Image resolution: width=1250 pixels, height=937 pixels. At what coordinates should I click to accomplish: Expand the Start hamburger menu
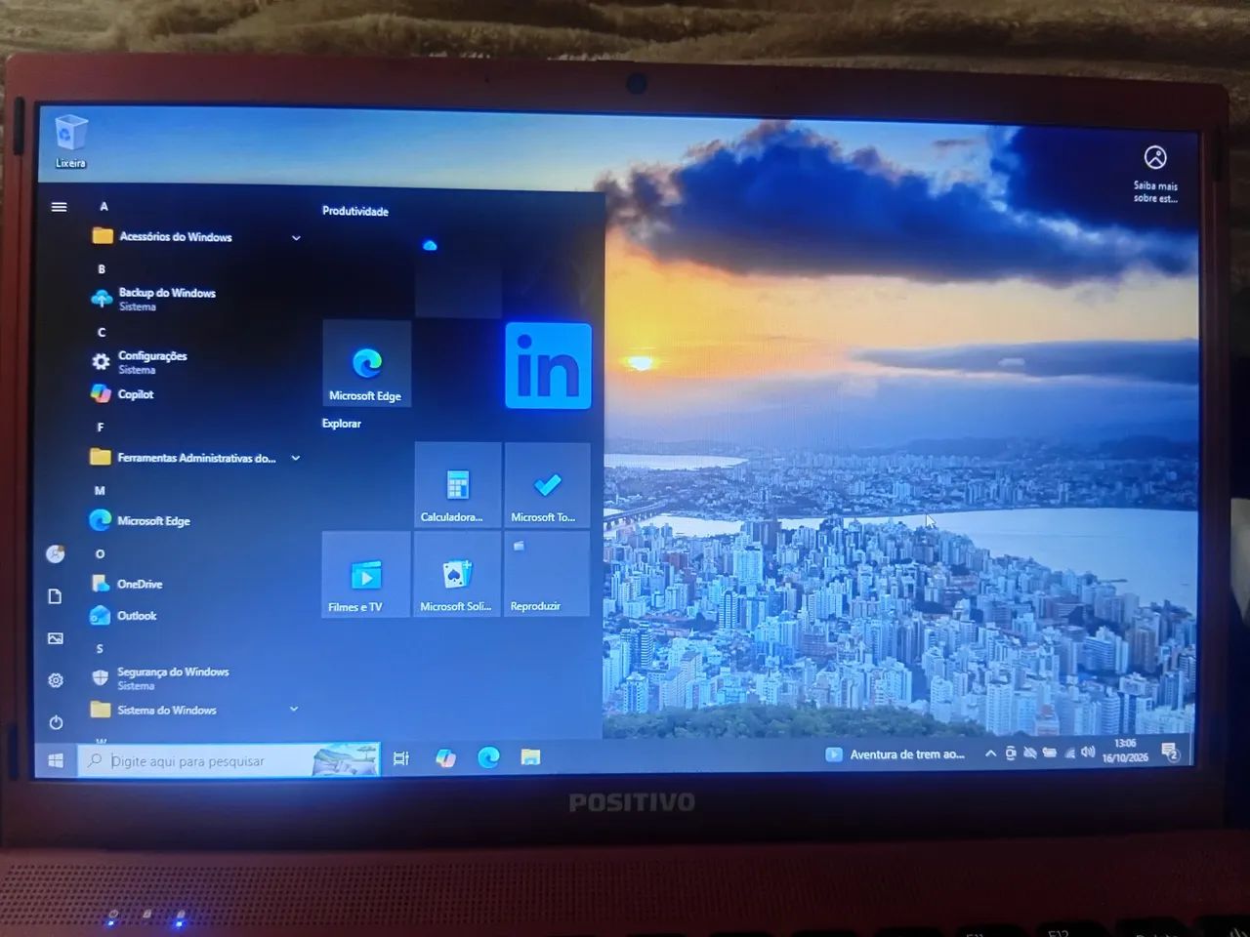[x=60, y=207]
